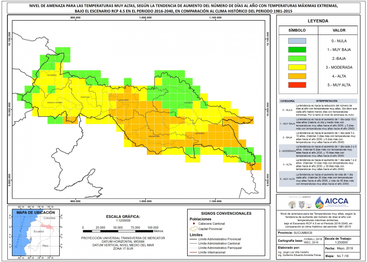Screen dimensions: 367x262
Task: Click the 'ZONA 17 SUR' projection text
Action: 123,249
